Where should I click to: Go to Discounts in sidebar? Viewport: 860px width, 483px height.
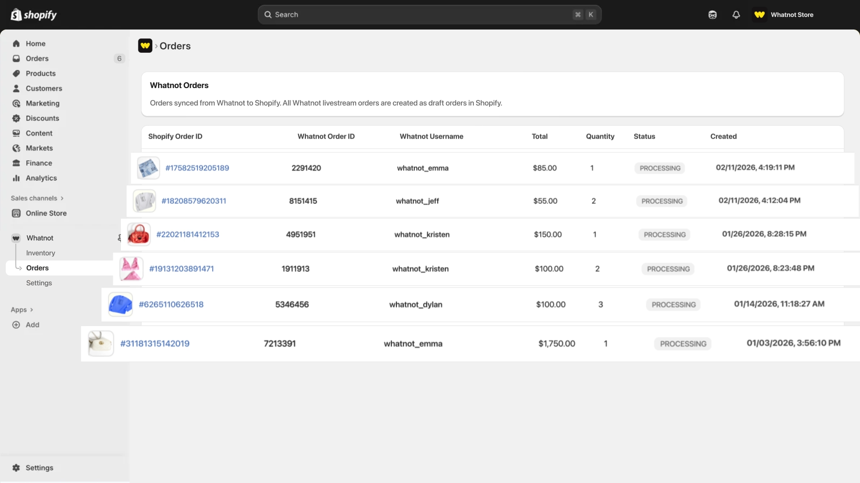42,118
